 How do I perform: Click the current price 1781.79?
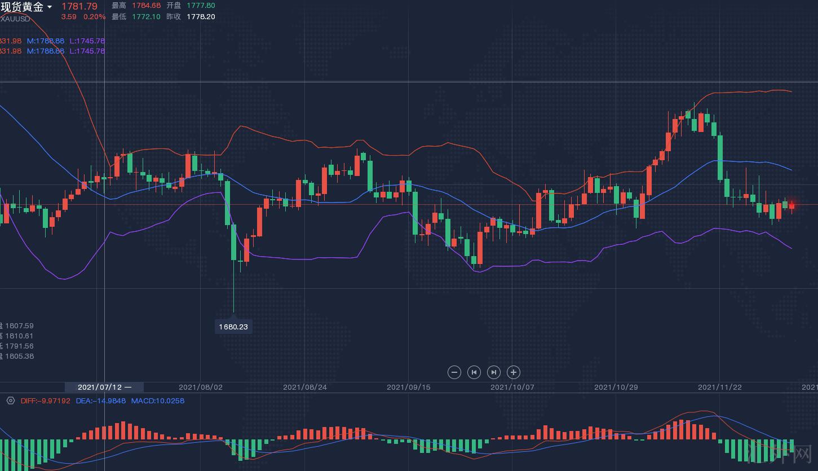(x=79, y=6)
